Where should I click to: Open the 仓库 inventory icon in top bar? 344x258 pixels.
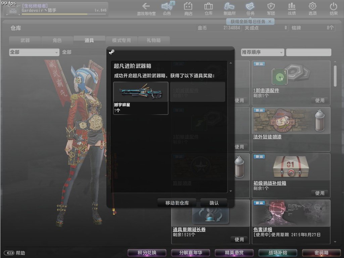208,9
